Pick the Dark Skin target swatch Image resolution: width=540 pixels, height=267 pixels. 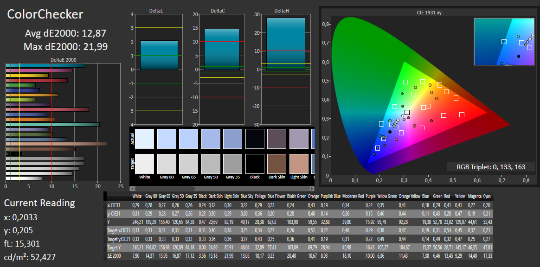(277, 164)
